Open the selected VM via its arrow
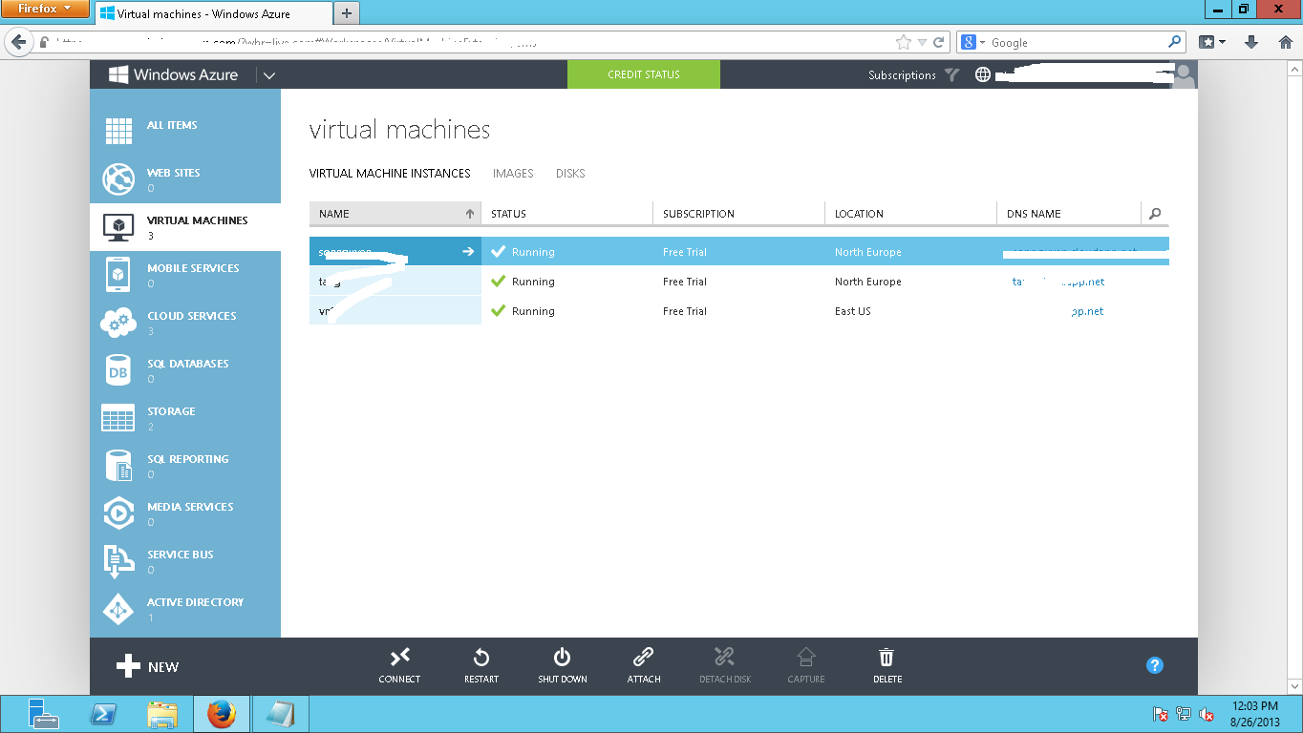Viewport: 1303px width, 733px height. pyautogui.click(x=468, y=252)
